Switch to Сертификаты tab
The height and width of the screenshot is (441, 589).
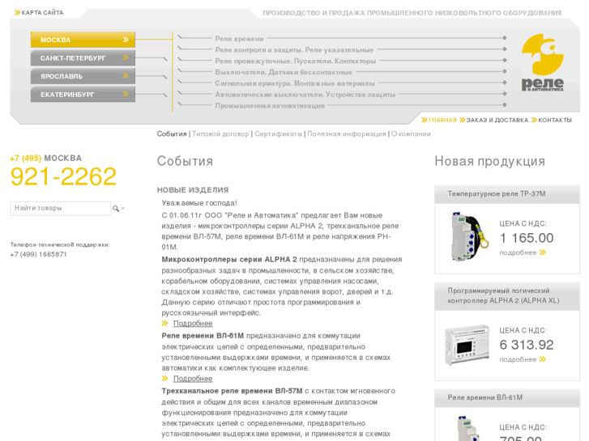[x=278, y=134]
